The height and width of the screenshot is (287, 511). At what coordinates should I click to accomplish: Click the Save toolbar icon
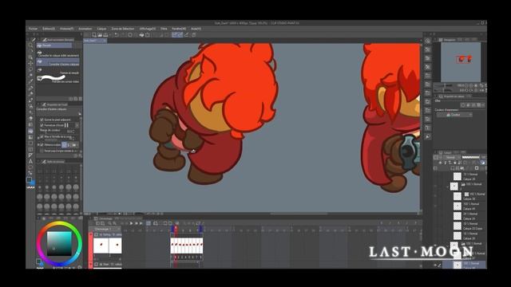105,35
